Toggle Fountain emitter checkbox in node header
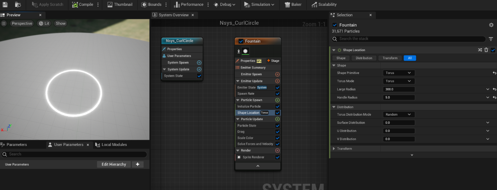 click(x=241, y=41)
